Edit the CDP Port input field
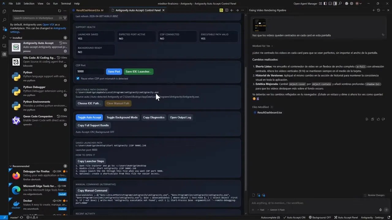This screenshot has width=392, height=220. click(x=90, y=71)
